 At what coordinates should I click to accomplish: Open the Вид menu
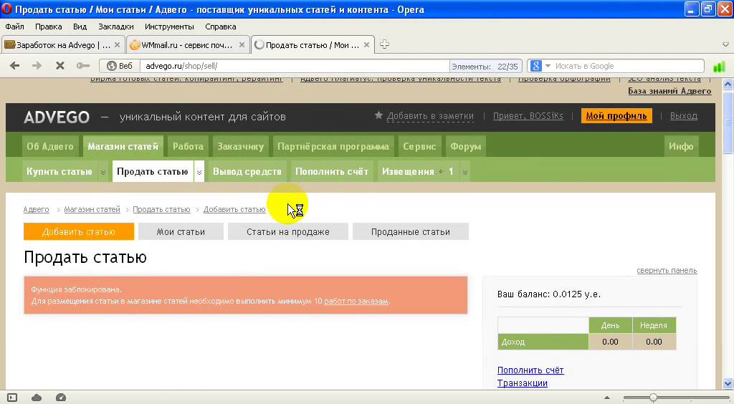80,27
